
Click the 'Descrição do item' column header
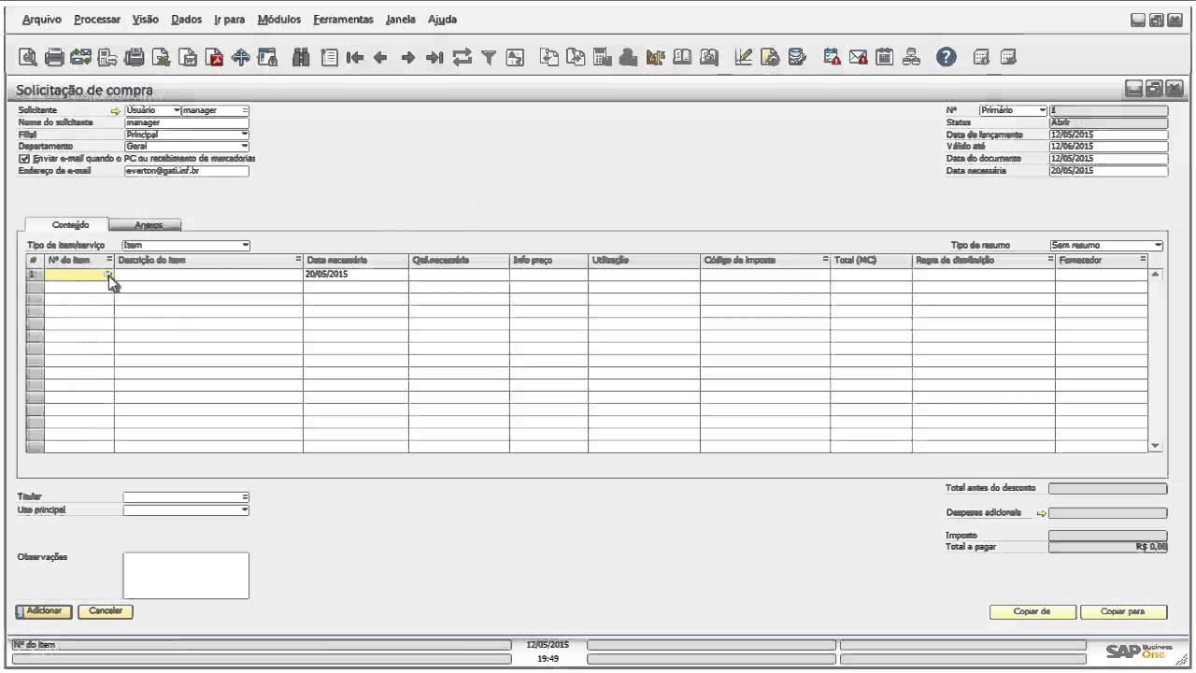pos(208,260)
